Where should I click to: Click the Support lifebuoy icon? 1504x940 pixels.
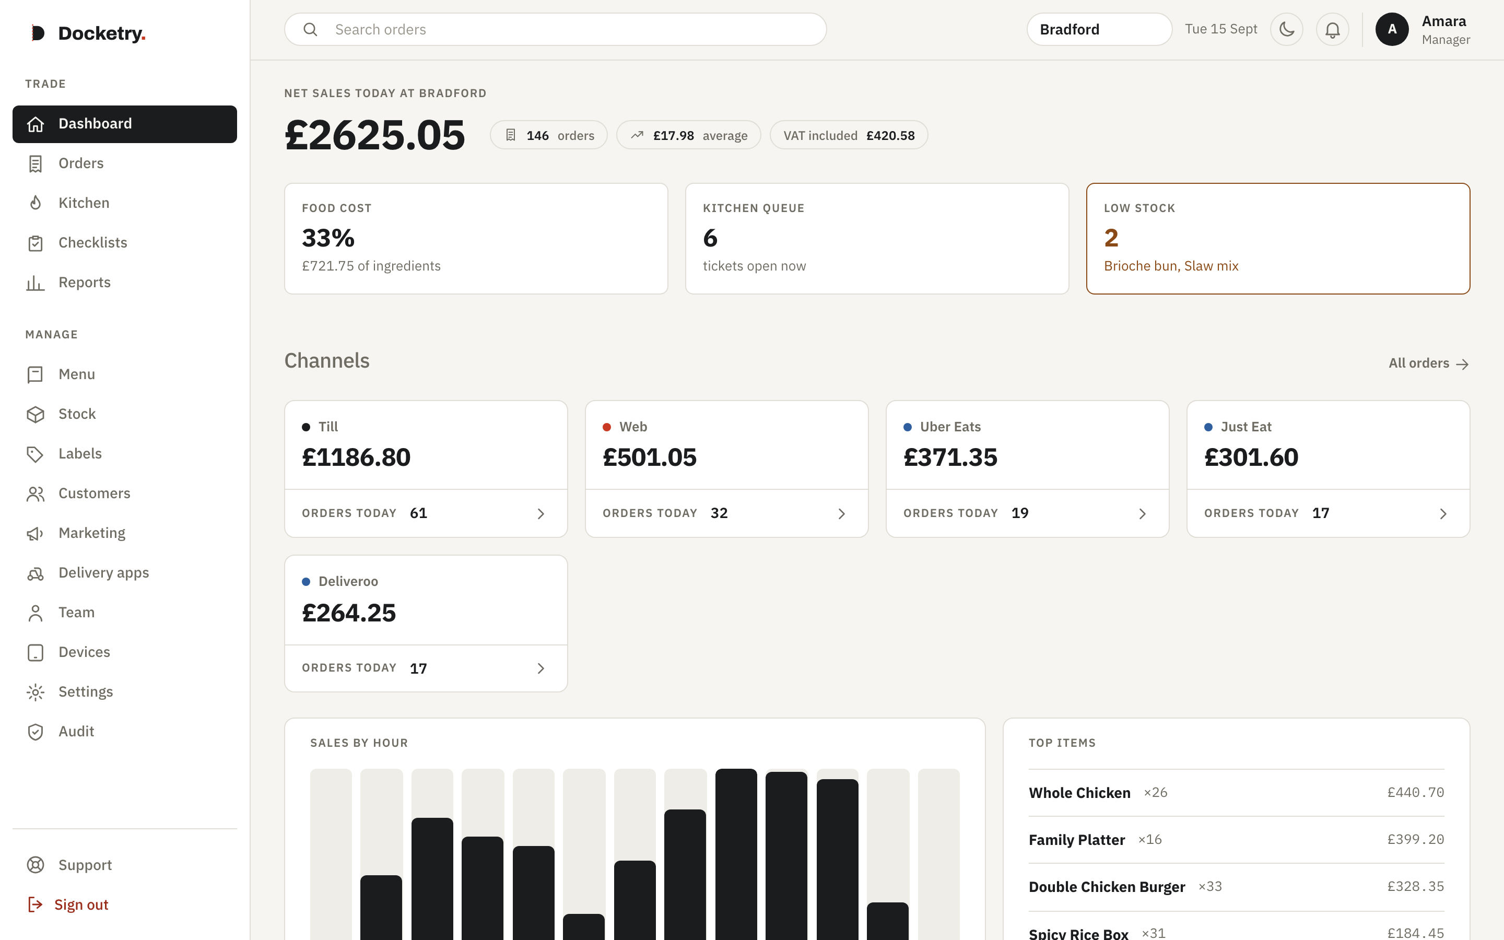[x=36, y=865]
